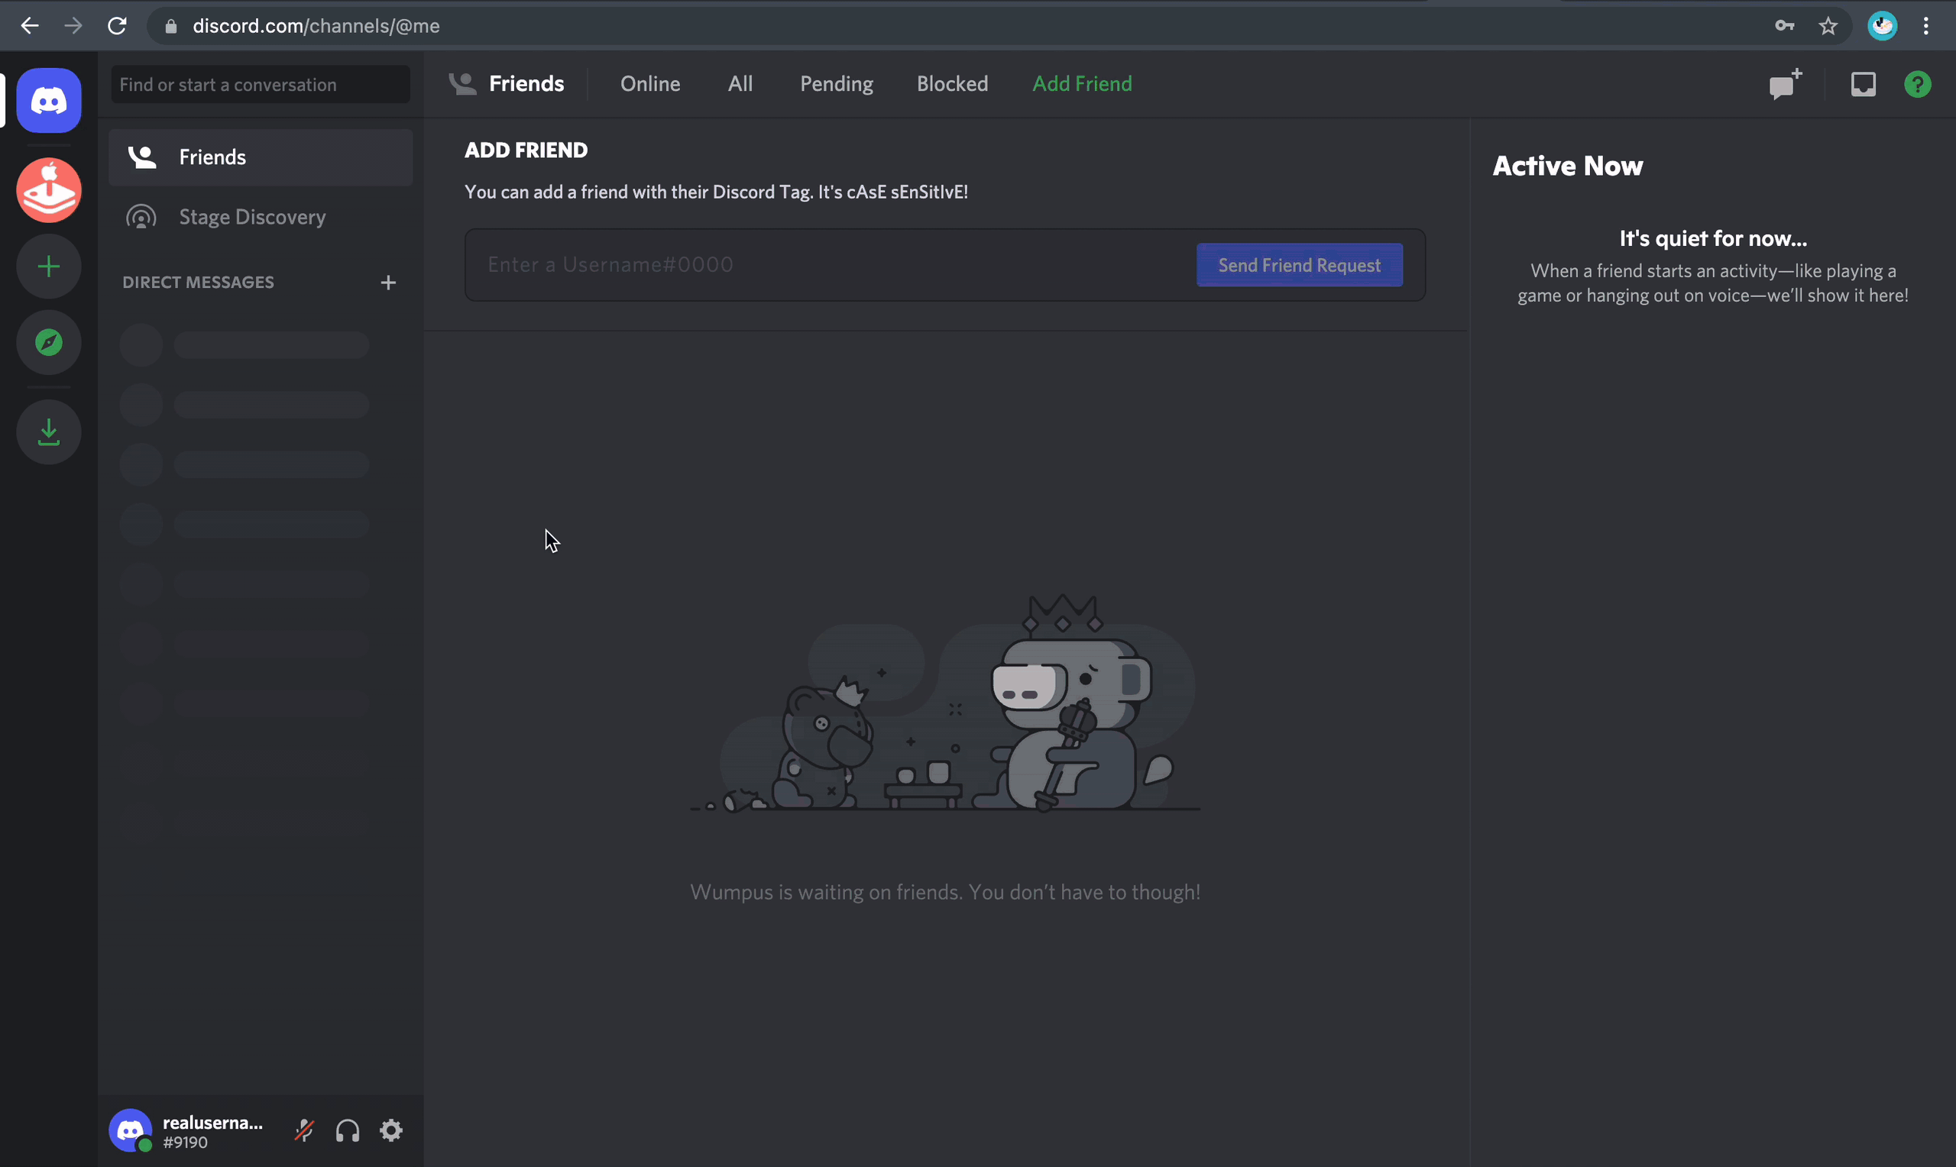The image size is (1956, 1167).
Task: Open Stage Discovery in the sidebar
Action: [x=261, y=217]
